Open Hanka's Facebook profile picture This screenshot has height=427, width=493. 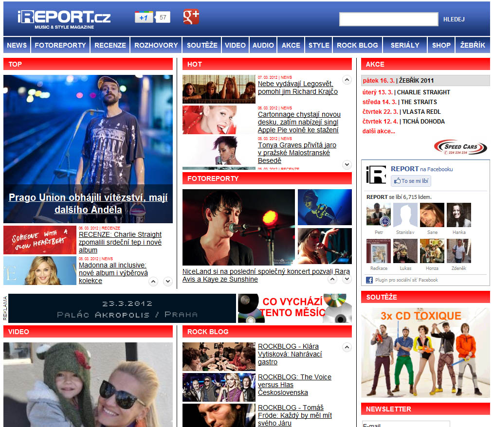[x=459, y=215]
